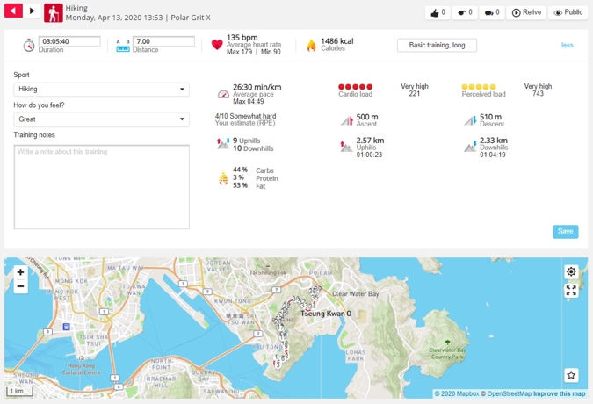Click the Descent mountain icon

coord(471,120)
